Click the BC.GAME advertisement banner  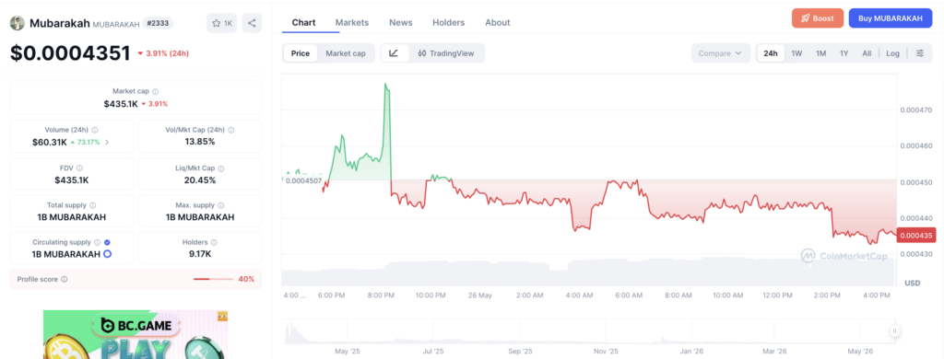[136, 334]
